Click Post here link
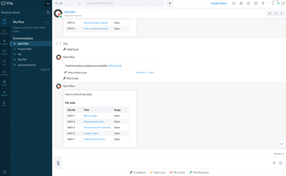This screenshot has height=176, width=286. 141,72
